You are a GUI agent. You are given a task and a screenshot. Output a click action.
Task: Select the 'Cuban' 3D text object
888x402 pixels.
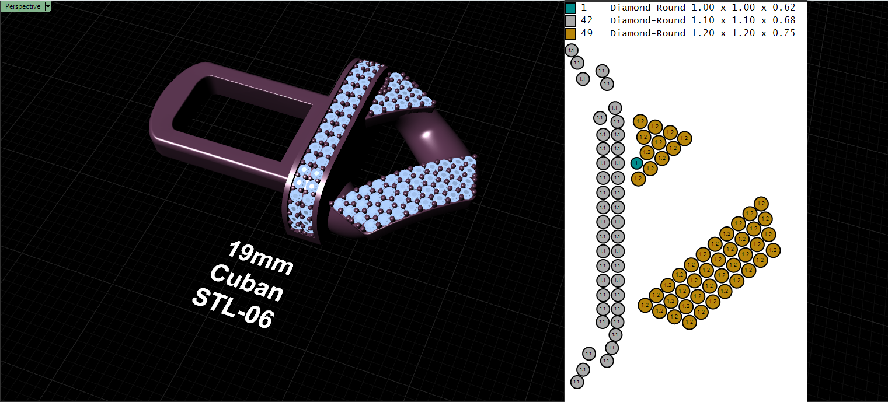click(246, 283)
